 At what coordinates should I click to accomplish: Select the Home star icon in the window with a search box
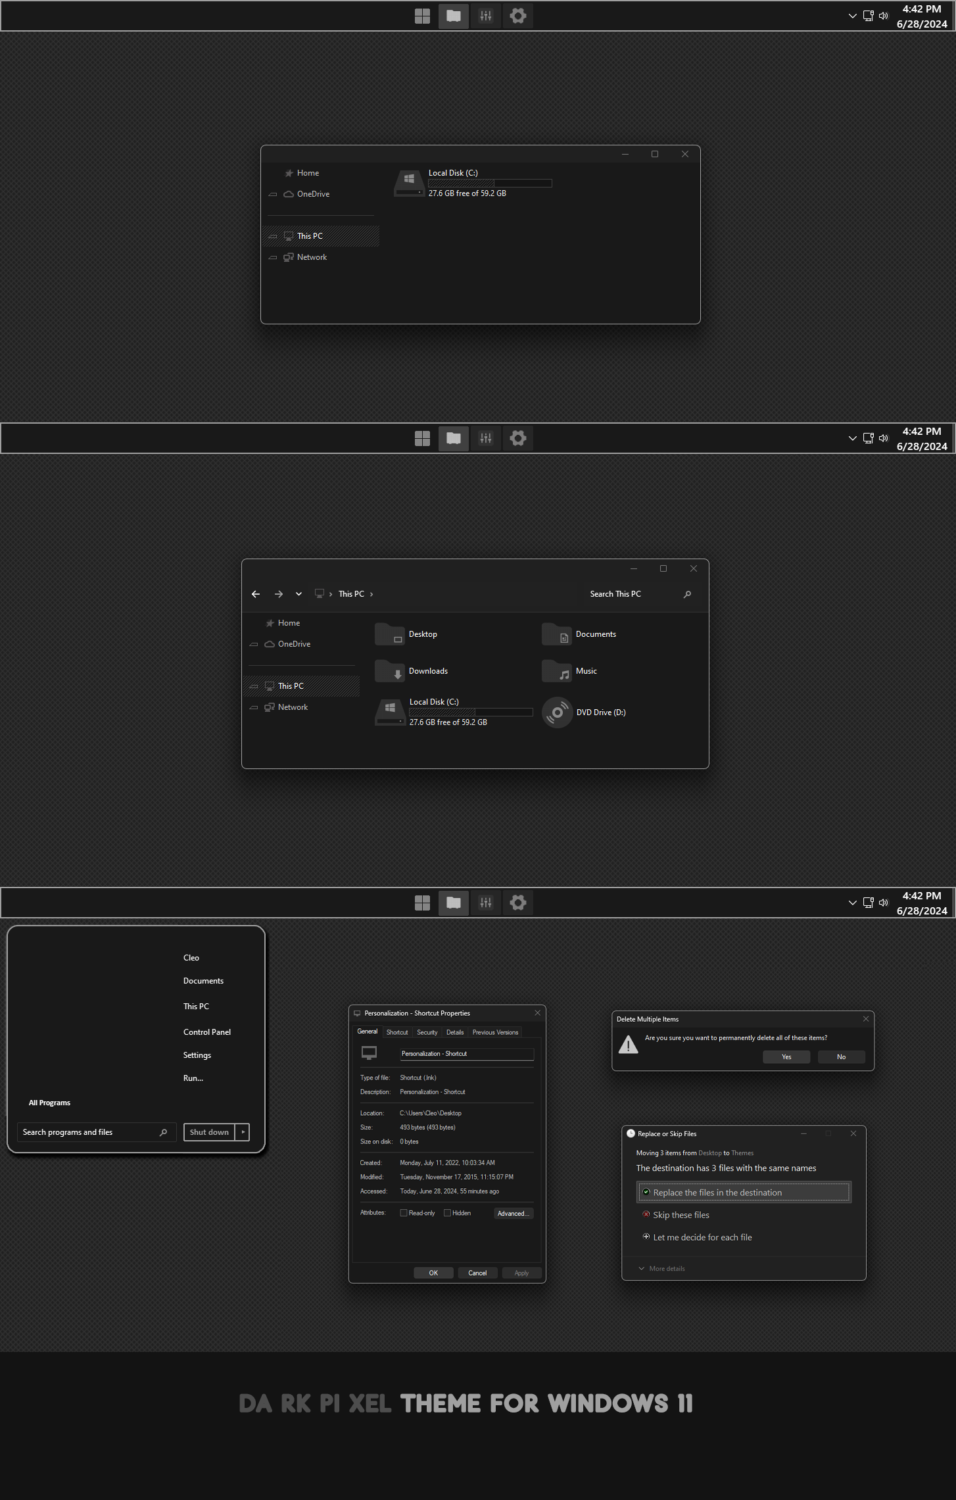[270, 623]
